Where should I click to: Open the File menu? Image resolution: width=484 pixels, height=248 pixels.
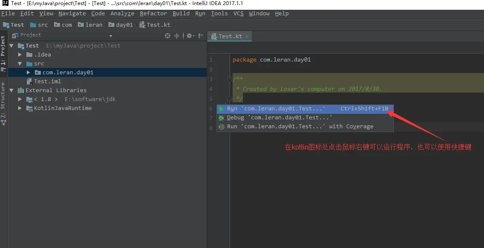coord(8,13)
